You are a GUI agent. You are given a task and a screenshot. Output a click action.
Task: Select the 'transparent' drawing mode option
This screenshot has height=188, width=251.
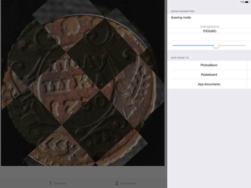pyautogui.click(x=209, y=26)
